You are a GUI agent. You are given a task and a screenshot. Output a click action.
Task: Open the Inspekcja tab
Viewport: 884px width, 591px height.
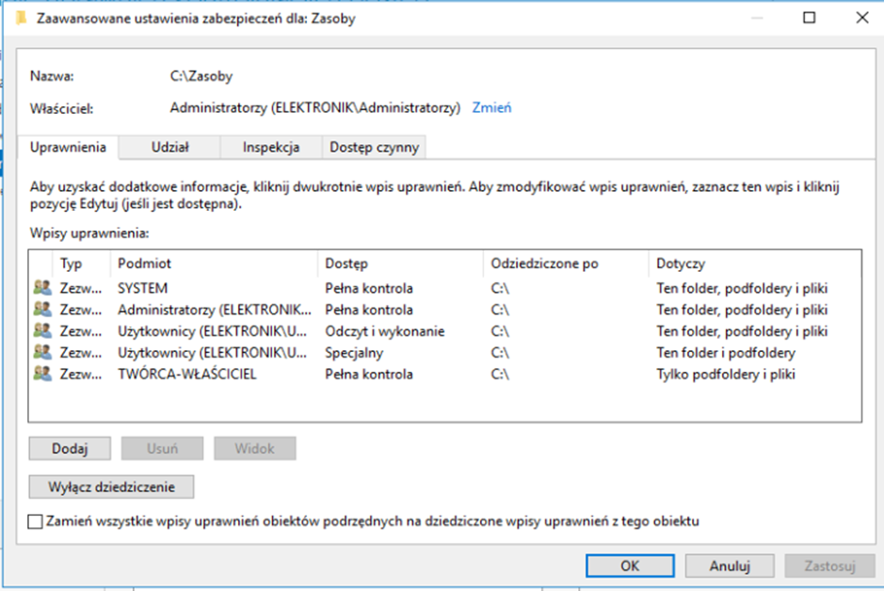tap(270, 147)
